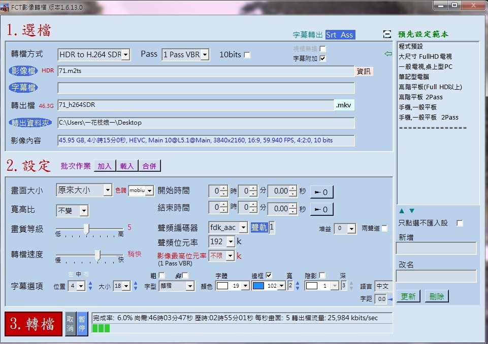Uncheck the 字幕附加 checkbox
Screen dimensions: 488x344
323,58
